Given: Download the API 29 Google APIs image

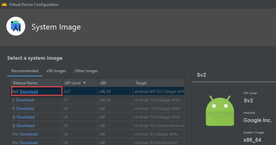Looking at the screenshot, I should [x=26, y=117].
